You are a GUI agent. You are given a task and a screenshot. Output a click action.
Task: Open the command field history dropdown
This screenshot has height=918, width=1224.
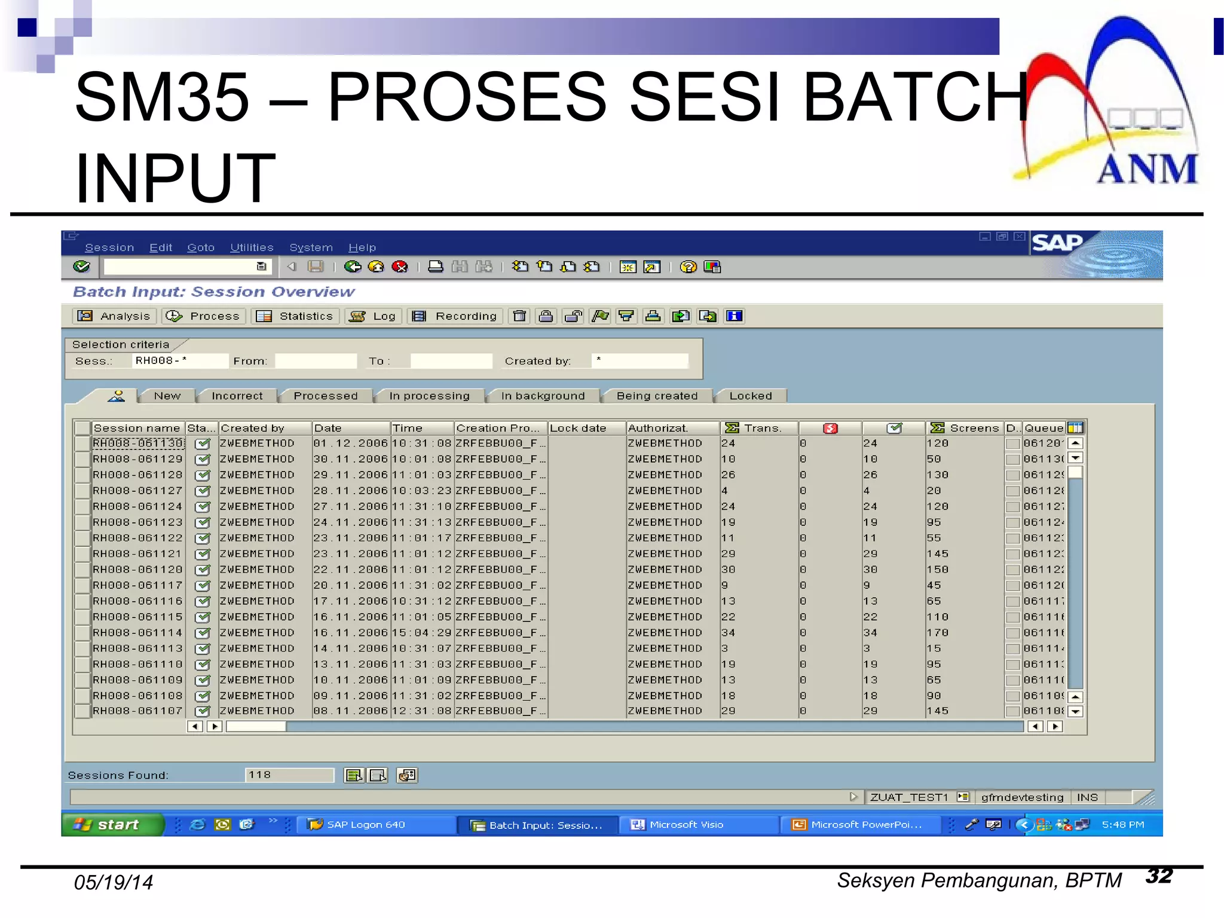pos(261,267)
